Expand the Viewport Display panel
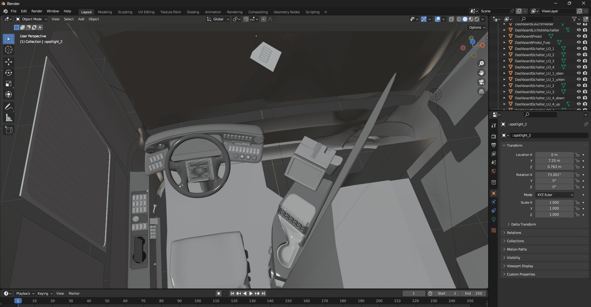Image resolution: width=591 pixels, height=307 pixels. [520, 266]
